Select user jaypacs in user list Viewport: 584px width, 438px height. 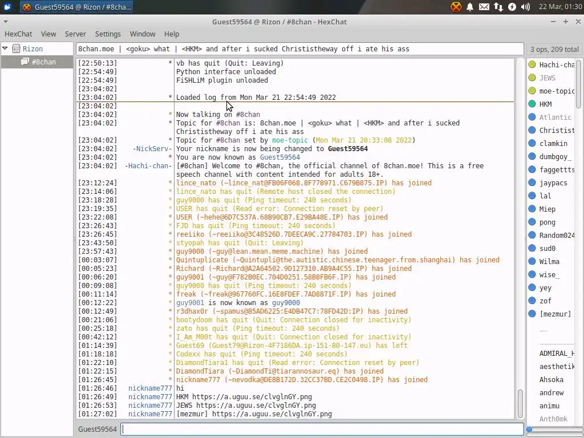553,183
